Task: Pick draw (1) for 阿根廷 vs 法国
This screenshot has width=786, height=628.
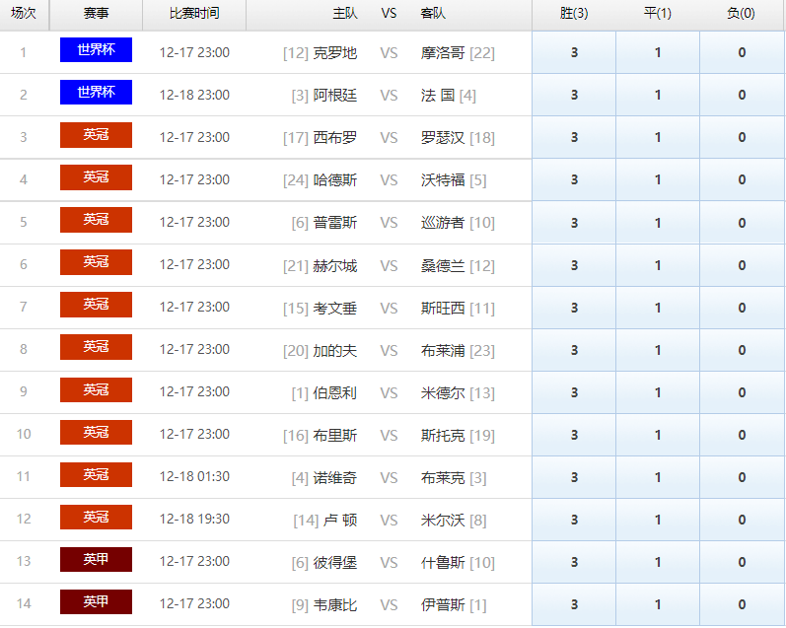Action: pyautogui.click(x=658, y=96)
